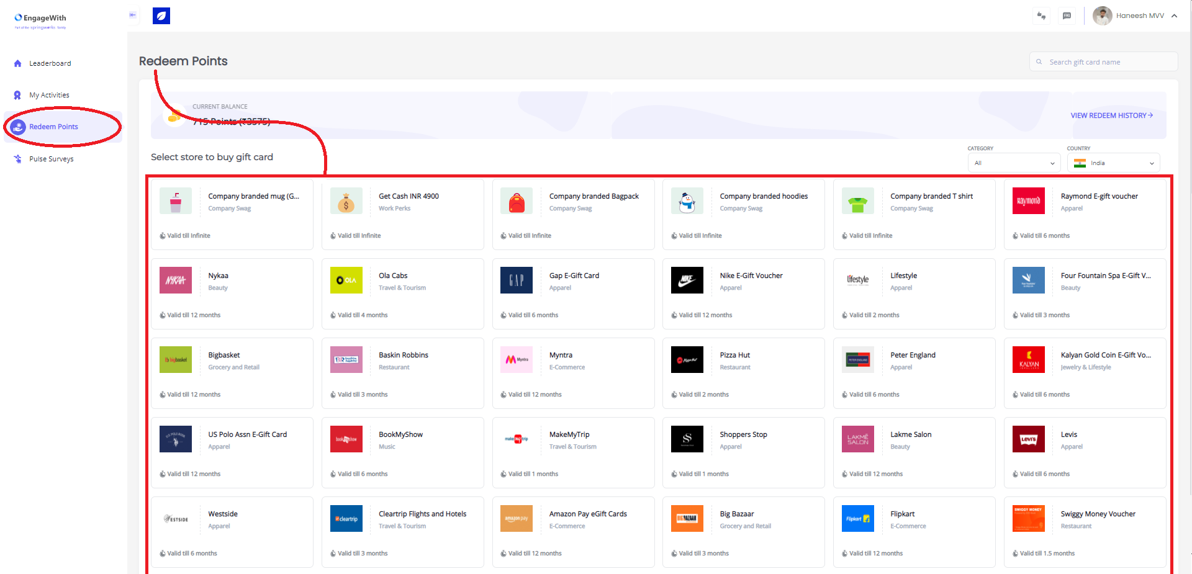Open the Country dropdown set to India
Viewport: 1192px width, 574px height.
pyautogui.click(x=1114, y=163)
